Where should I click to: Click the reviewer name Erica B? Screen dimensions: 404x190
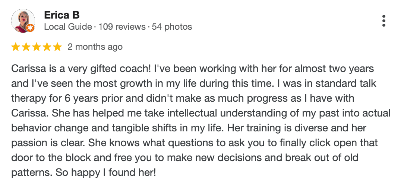pyautogui.click(x=62, y=15)
